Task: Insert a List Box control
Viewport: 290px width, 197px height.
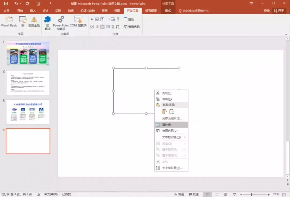Action: click(x=102, y=27)
